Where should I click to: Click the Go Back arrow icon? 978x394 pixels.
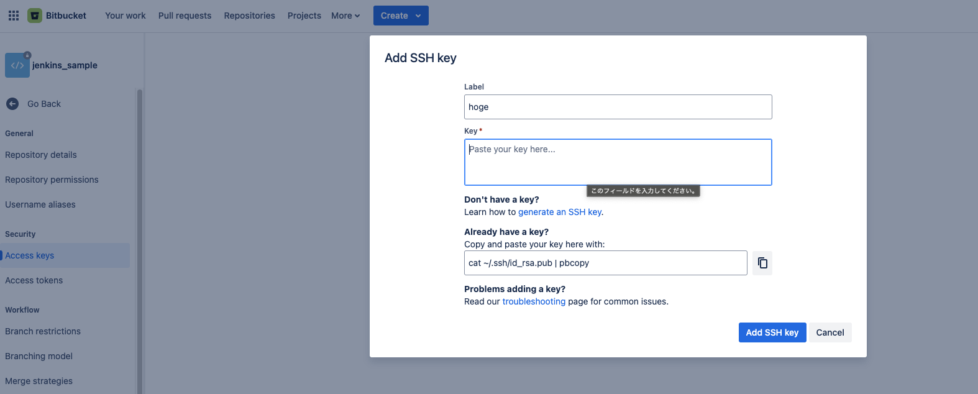click(12, 104)
